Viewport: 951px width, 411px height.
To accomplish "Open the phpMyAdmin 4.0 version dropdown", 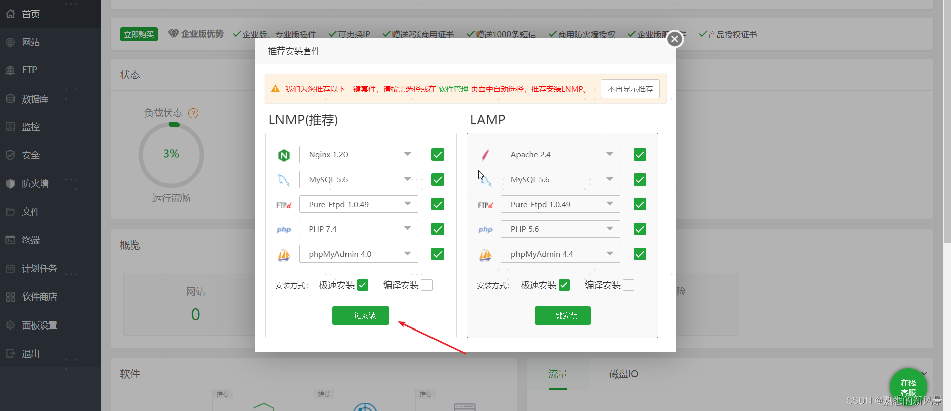I will pyautogui.click(x=359, y=254).
